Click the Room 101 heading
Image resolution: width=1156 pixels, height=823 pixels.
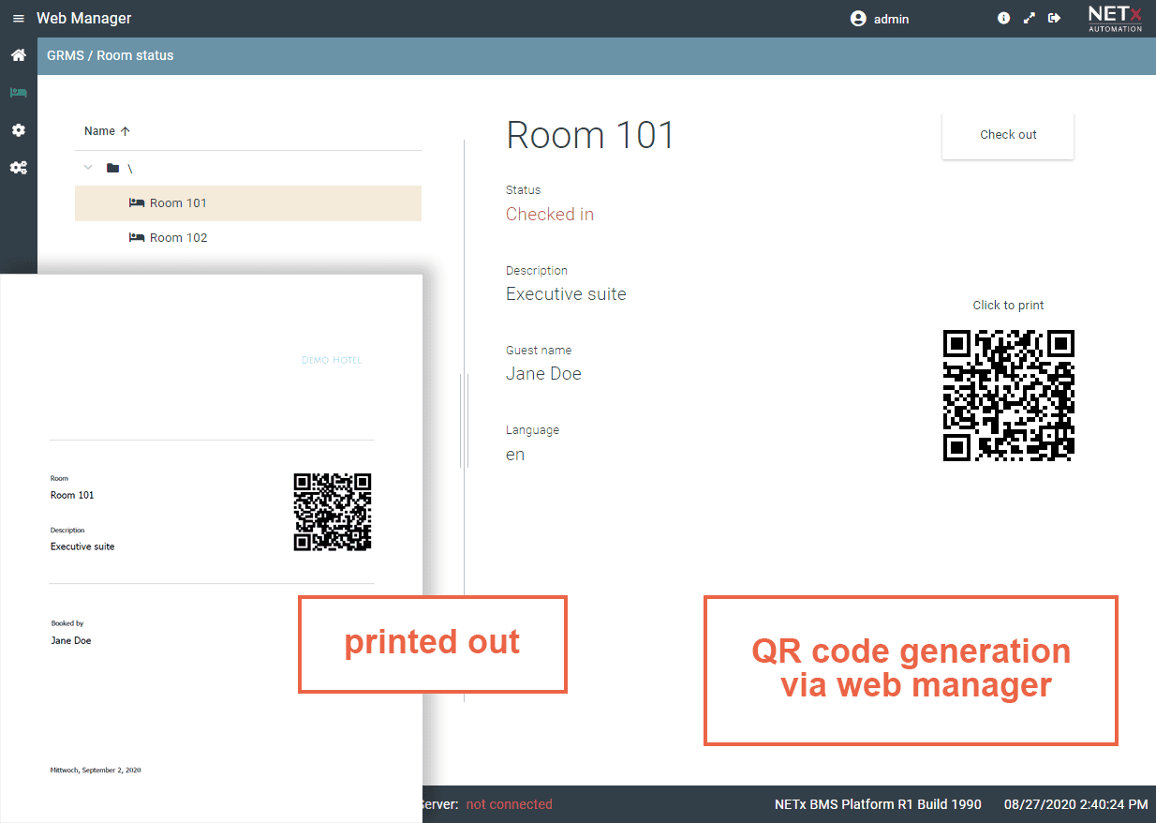click(590, 135)
